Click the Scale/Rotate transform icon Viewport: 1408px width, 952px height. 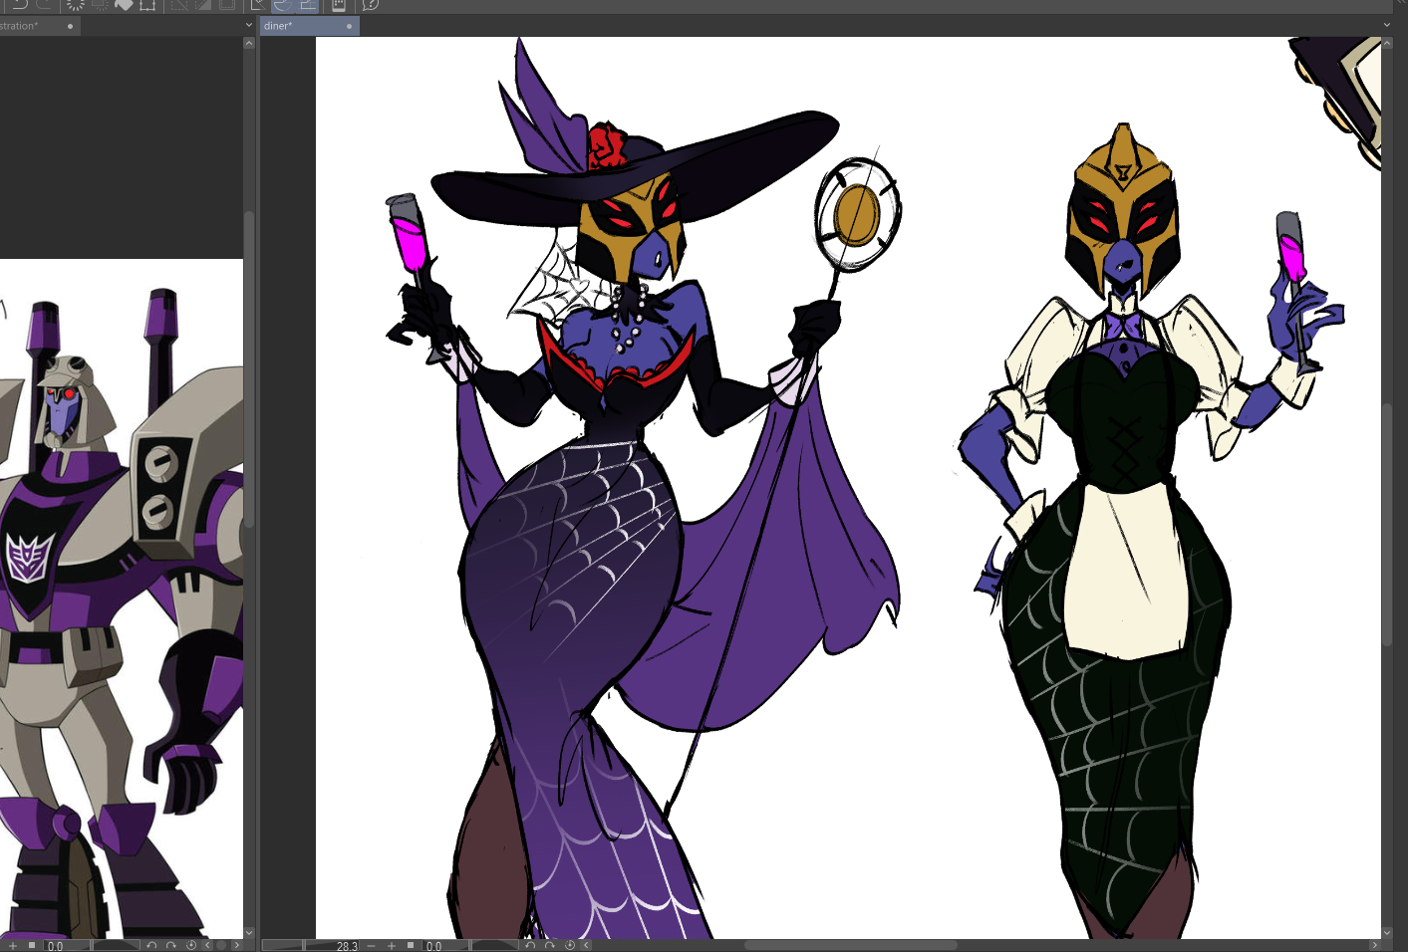click(147, 4)
